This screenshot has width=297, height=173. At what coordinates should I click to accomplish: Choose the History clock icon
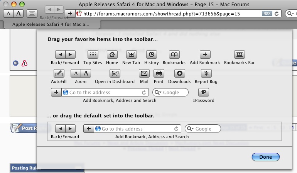151,54
